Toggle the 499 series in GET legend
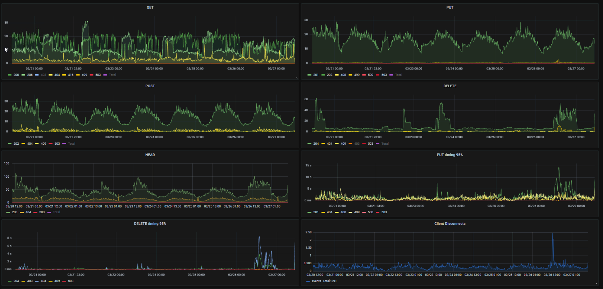Screen dimensions: 603x289 point(84,75)
